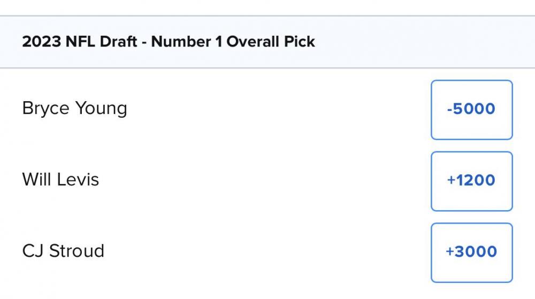Open the CJ Stroud row

[x=214, y=251]
